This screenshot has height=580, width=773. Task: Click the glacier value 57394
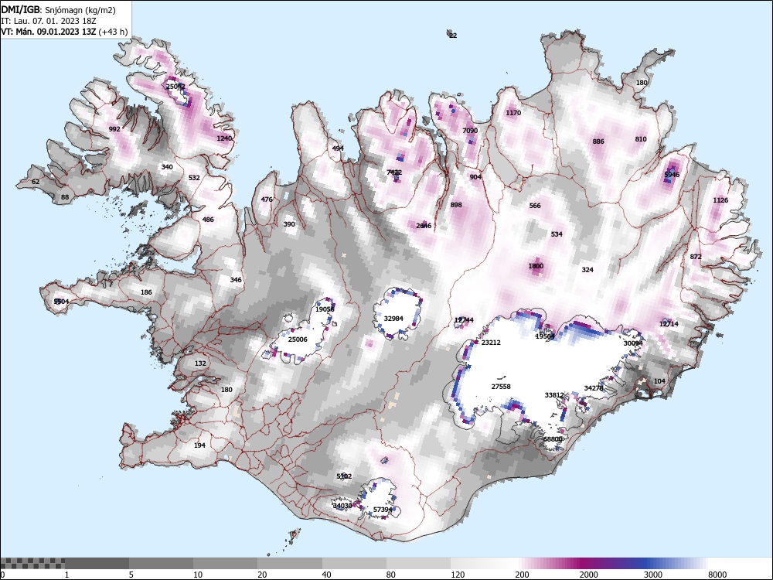point(383,510)
